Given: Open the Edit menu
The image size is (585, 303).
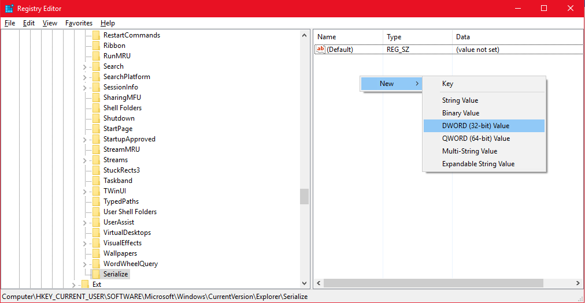Looking at the screenshot, I should pos(29,23).
